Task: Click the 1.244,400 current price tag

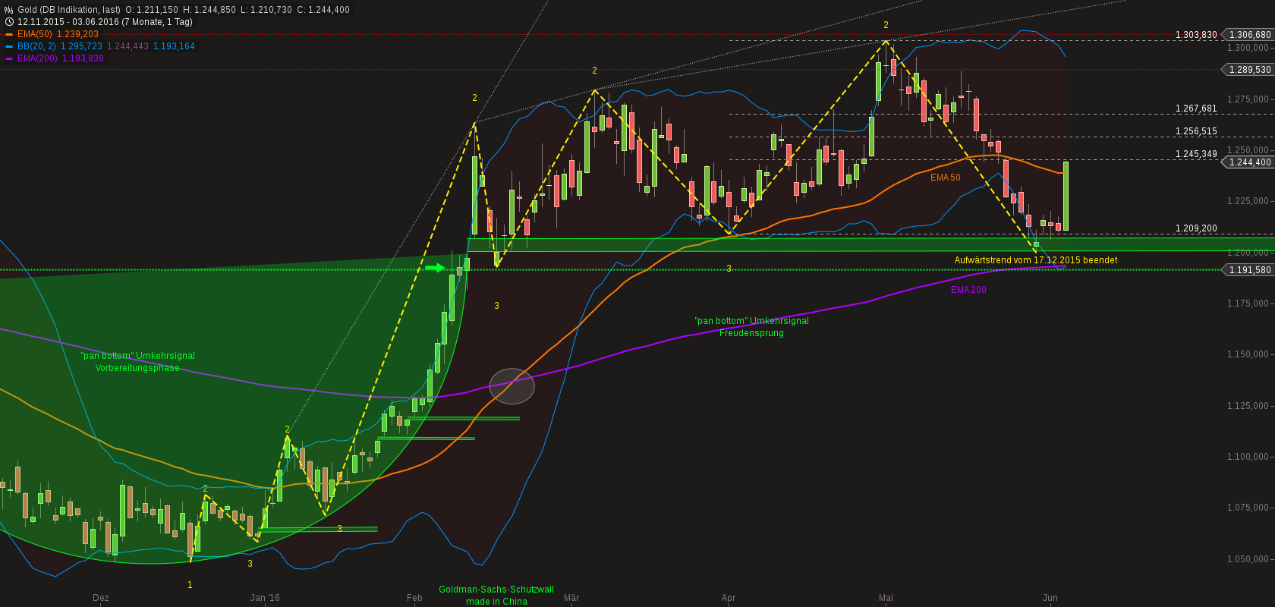Action: [1248, 162]
